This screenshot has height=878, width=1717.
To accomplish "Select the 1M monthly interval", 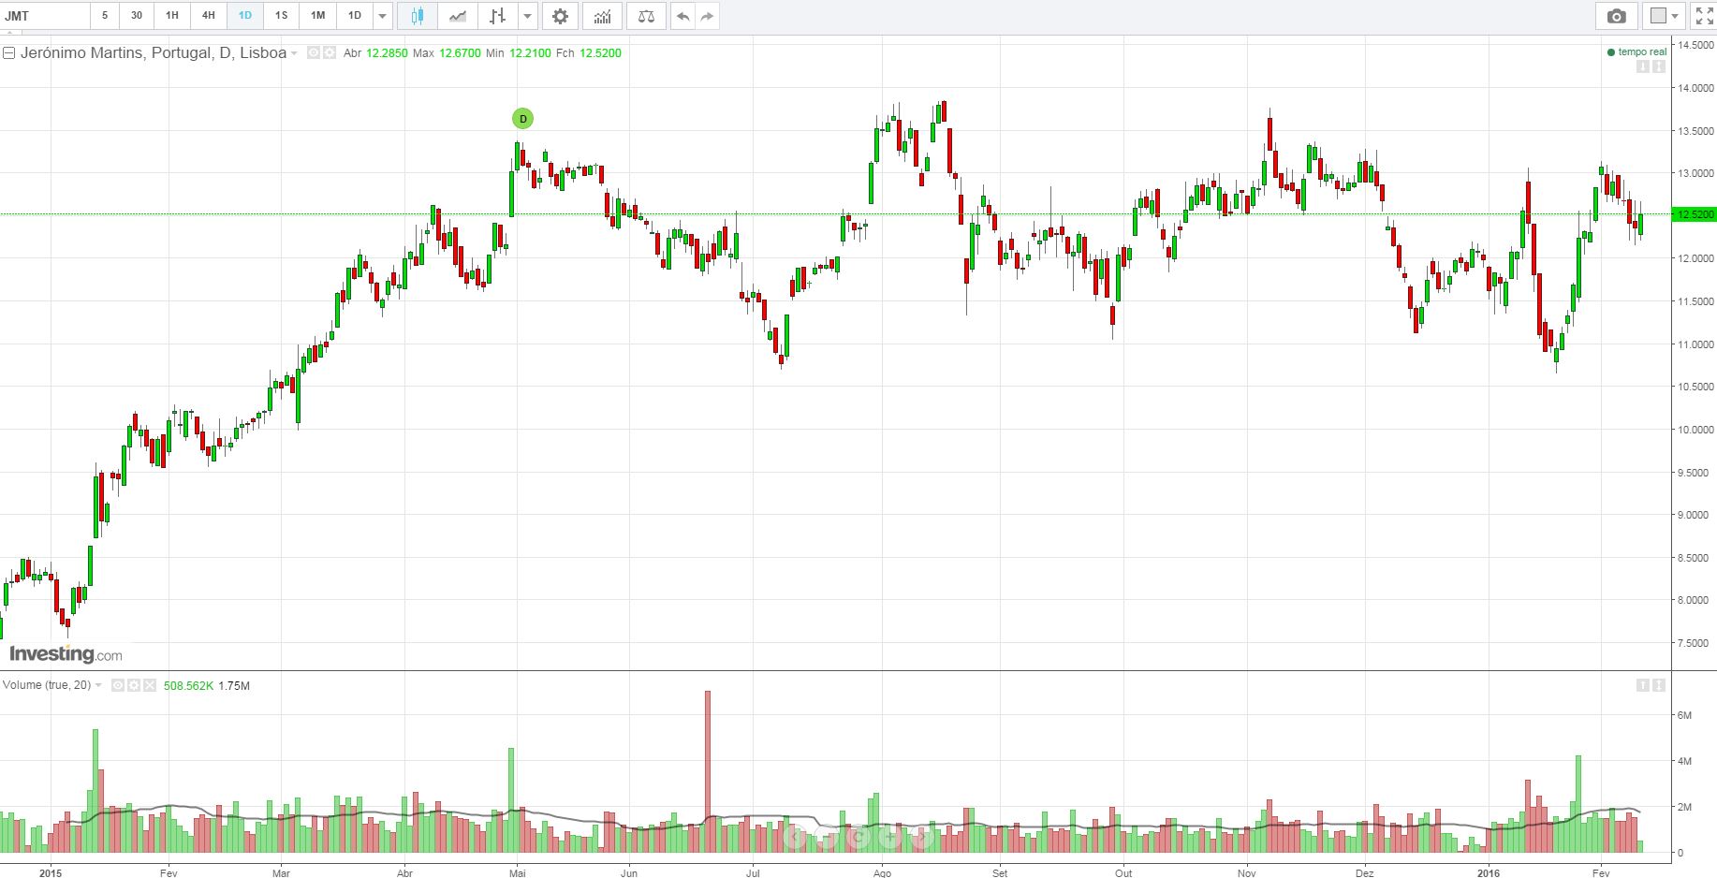I will 318,16.
